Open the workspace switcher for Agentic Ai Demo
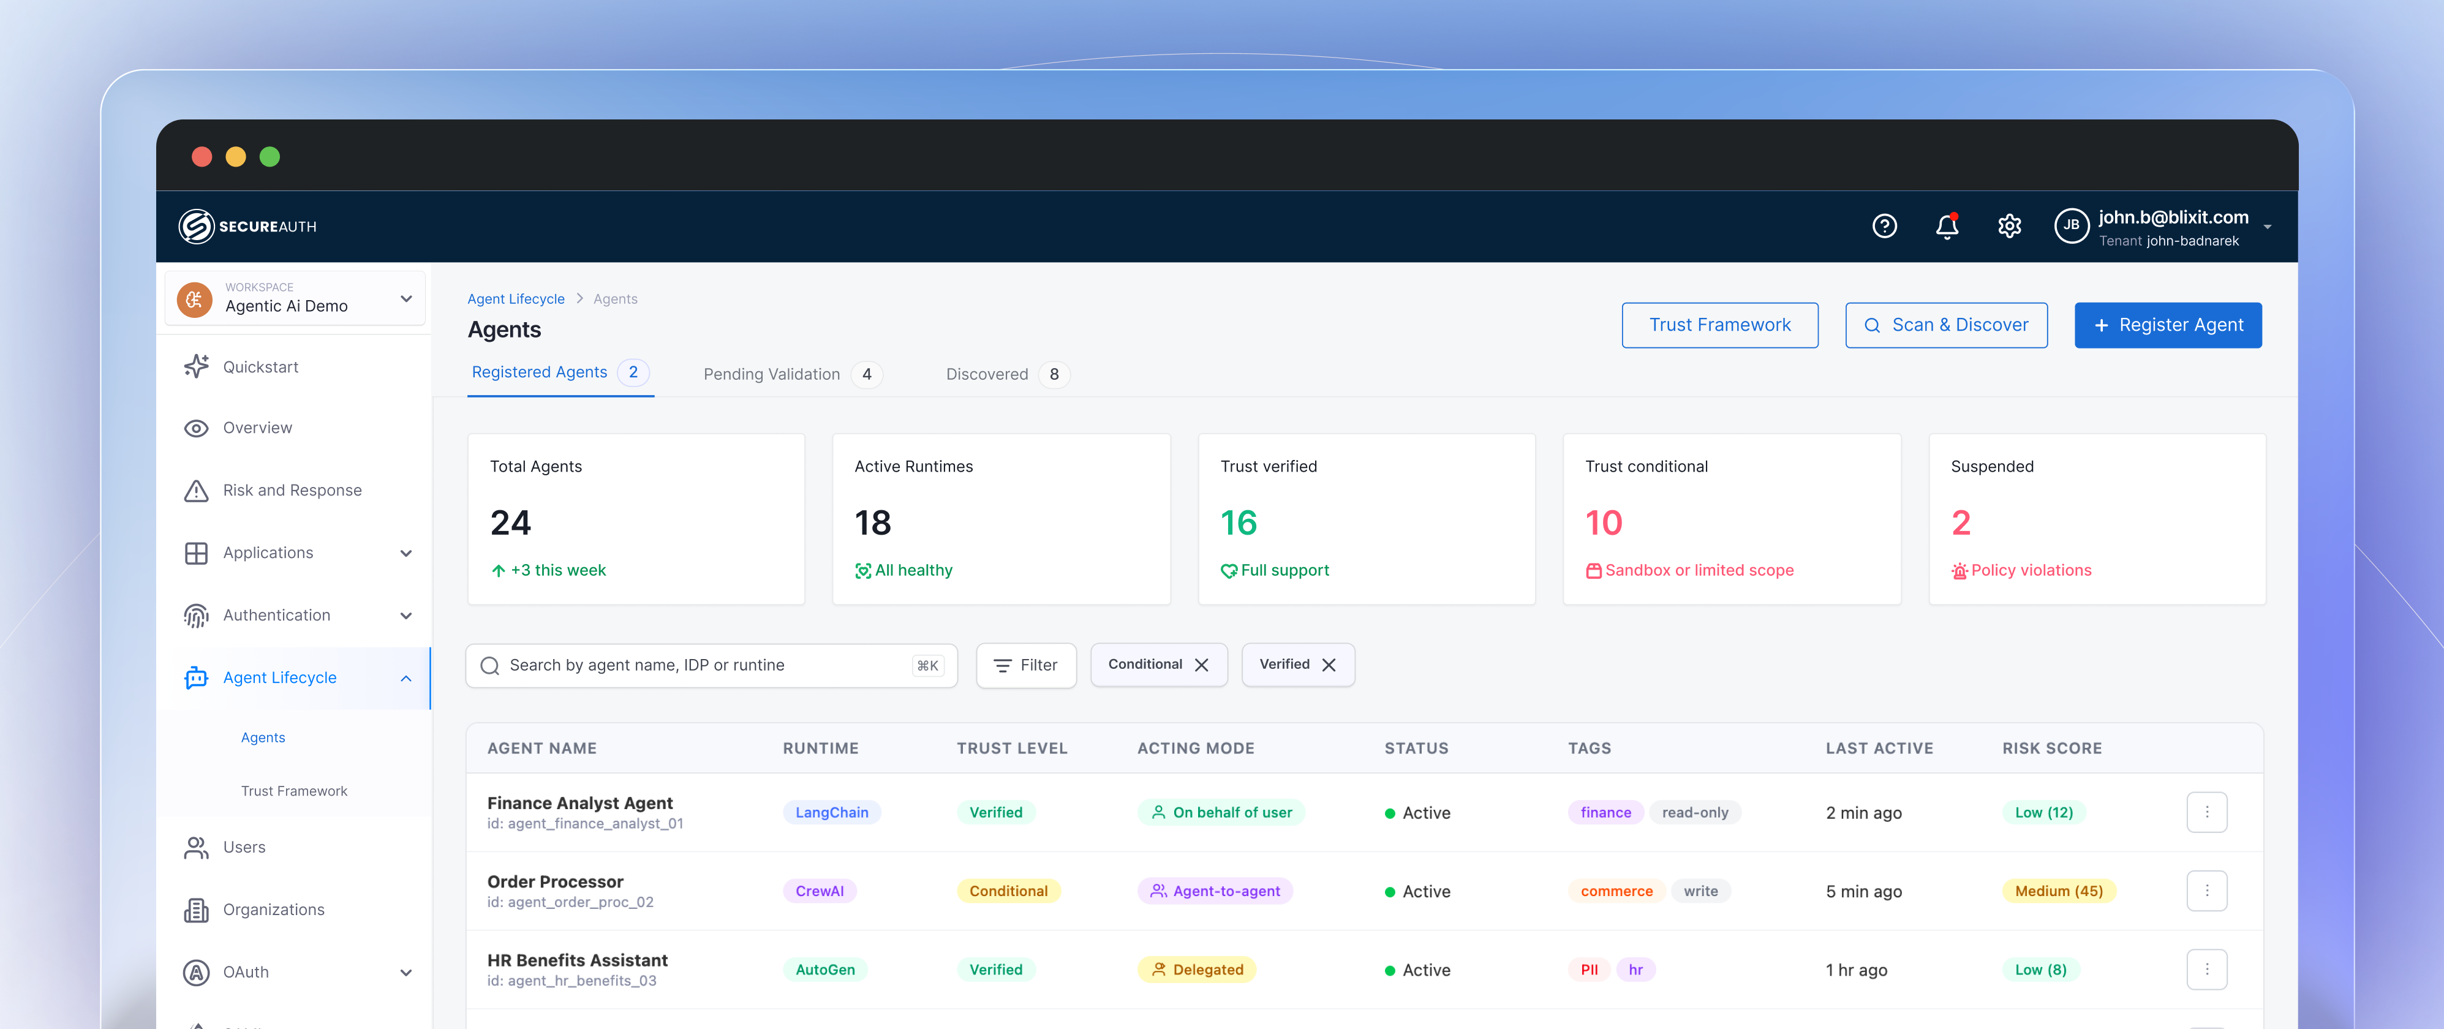Viewport: 2444px width, 1029px height. 406,298
